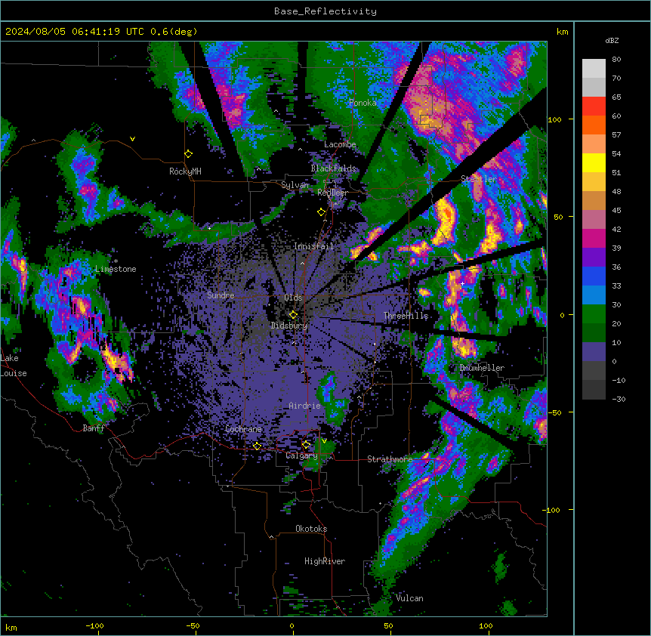
Task: Click the bright green 20-30 dBZ legend swatch
Action: pos(594,314)
